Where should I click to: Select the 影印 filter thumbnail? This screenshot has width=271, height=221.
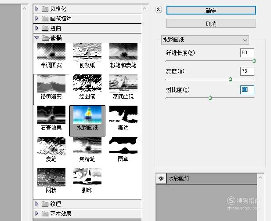pyautogui.click(x=87, y=177)
